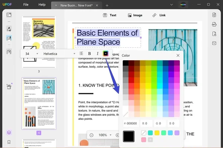This screenshot has height=148, width=223.
Task: Open the gift box icon in sidebar
Action: point(9,86)
